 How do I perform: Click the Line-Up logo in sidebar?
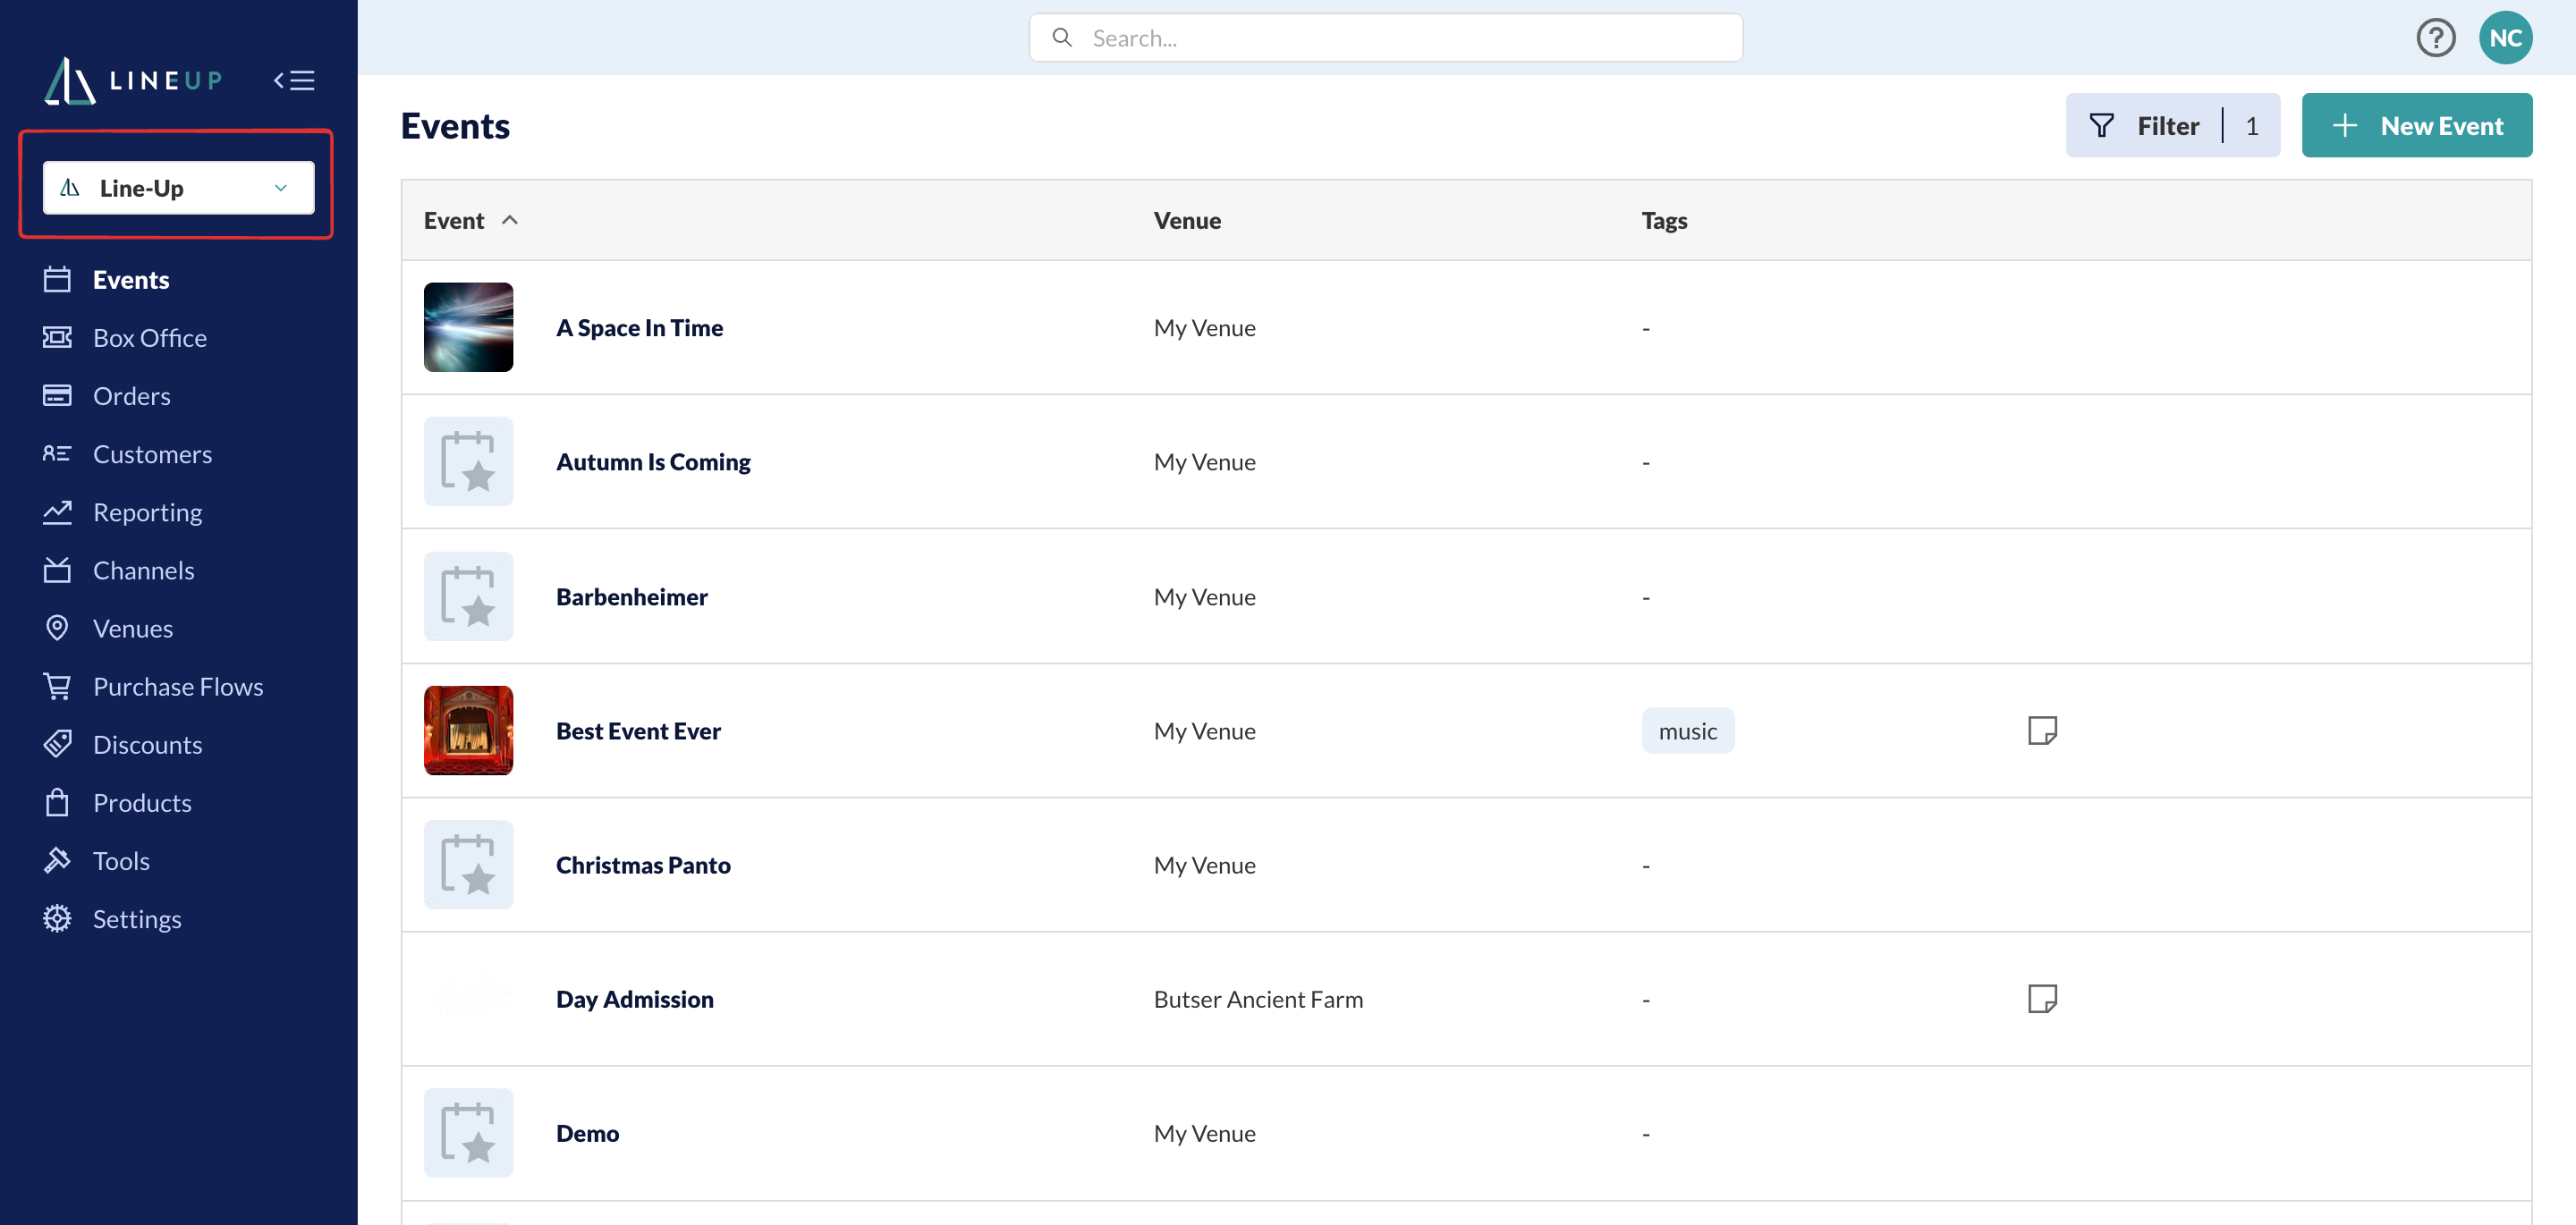[134, 80]
